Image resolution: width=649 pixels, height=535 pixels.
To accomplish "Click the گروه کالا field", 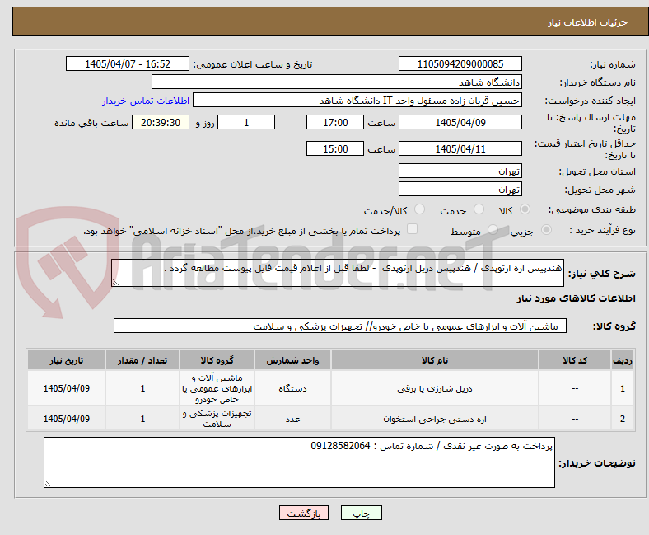I will click(340, 326).
